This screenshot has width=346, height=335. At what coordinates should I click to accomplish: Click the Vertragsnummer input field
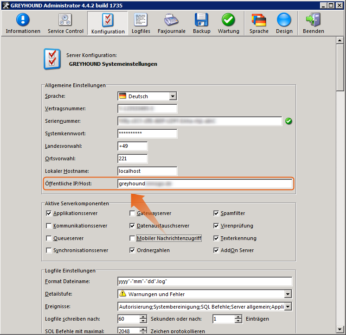[147, 108]
